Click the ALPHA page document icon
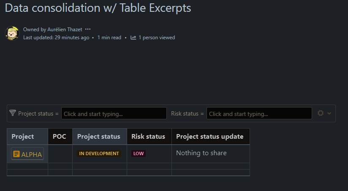The width and height of the screenshot is (348, 191). (16, 154)
